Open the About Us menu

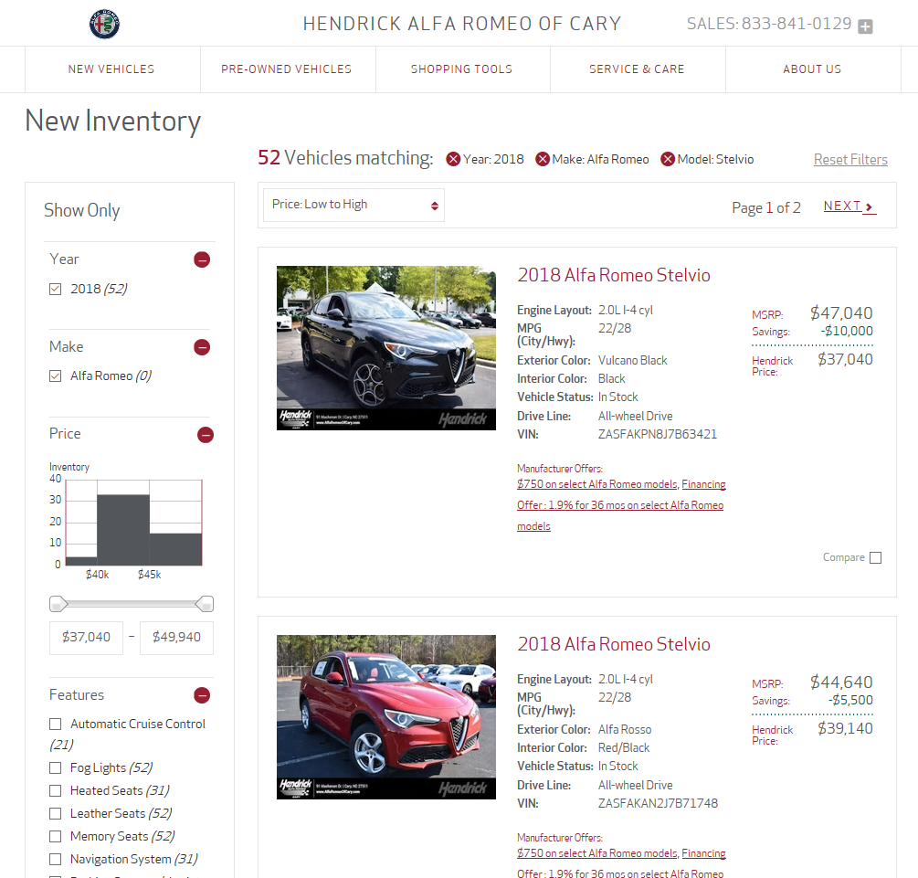pos(812,69)
